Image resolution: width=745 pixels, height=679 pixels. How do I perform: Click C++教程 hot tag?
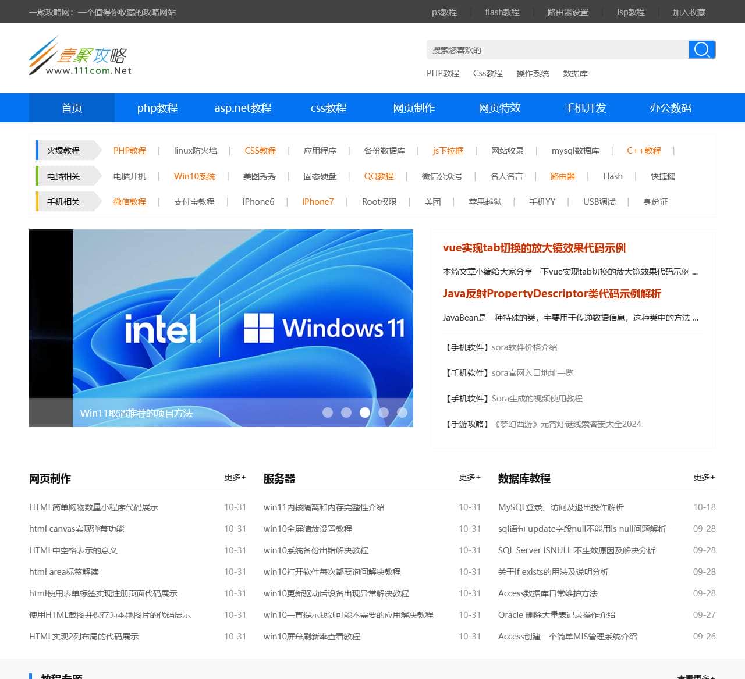(x=644, y=151)
